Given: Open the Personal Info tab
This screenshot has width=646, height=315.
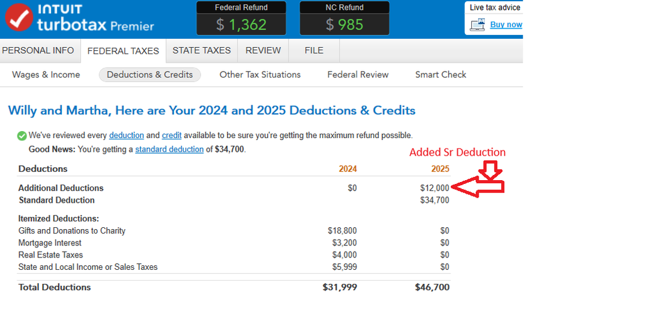Looking at the screenshot, I should [38, 50].
